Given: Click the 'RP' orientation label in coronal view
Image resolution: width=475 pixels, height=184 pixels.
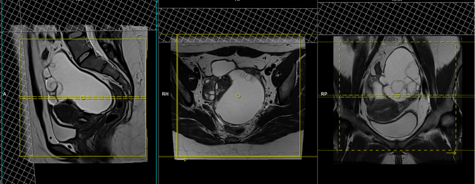Looking at the screenshot, I should [x=324, y=94].
